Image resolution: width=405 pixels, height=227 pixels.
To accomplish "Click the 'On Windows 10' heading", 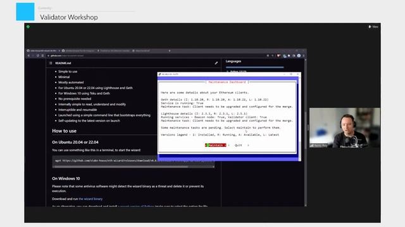I will click(x=66, y=178).
